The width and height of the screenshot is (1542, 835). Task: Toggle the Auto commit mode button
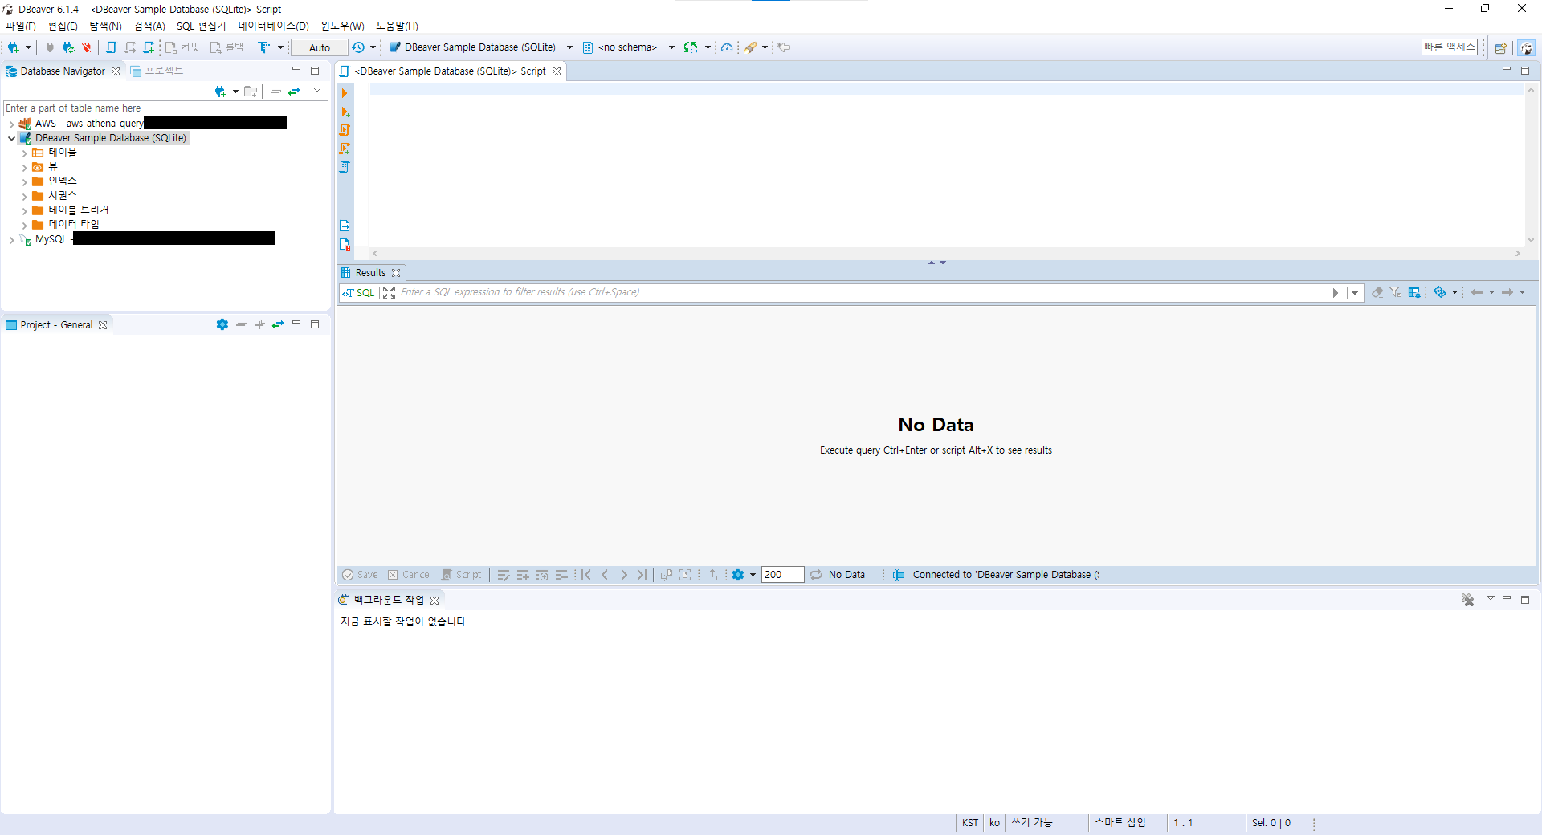coord(320,48)
